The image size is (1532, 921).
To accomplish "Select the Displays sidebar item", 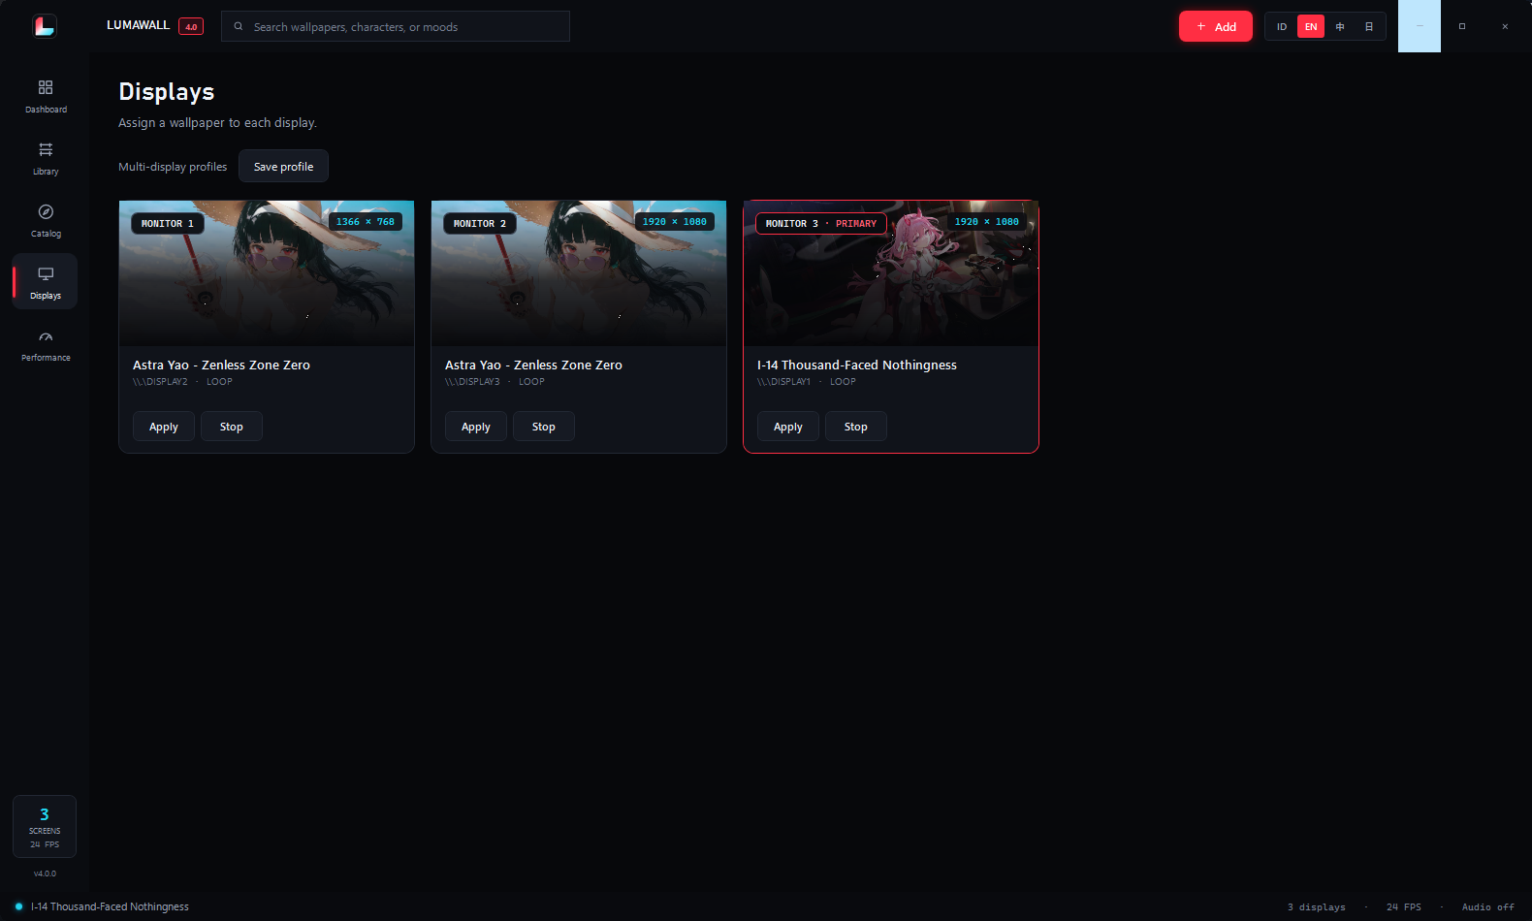I will pos(46,282).
